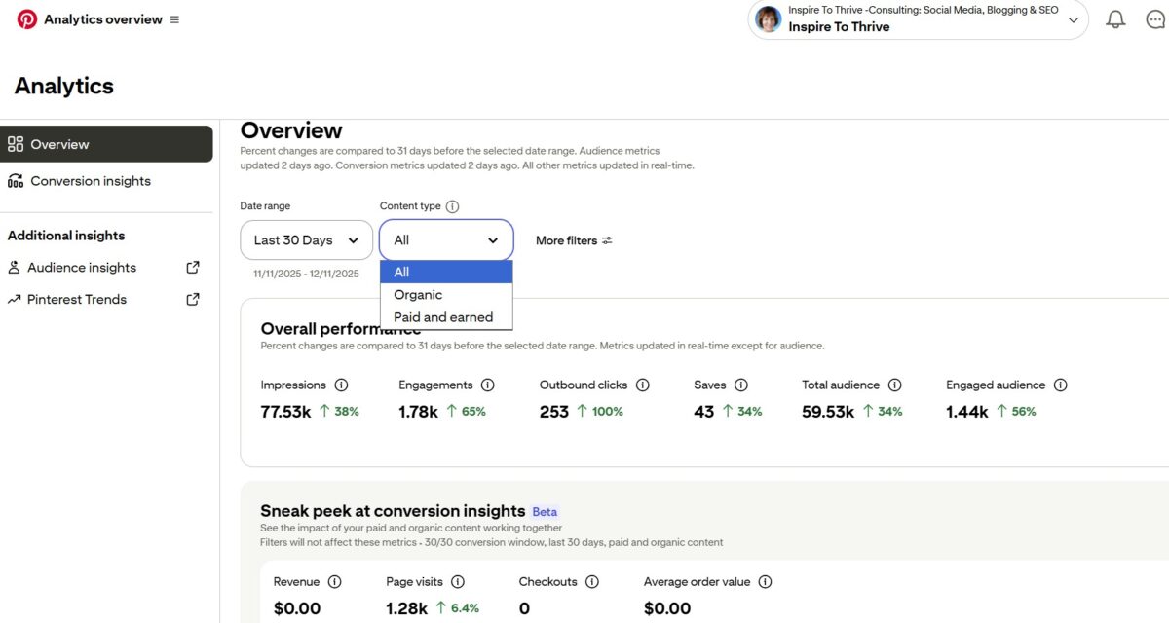Click the Revenue info icon

pyautogui.click(x=335, y=581)
